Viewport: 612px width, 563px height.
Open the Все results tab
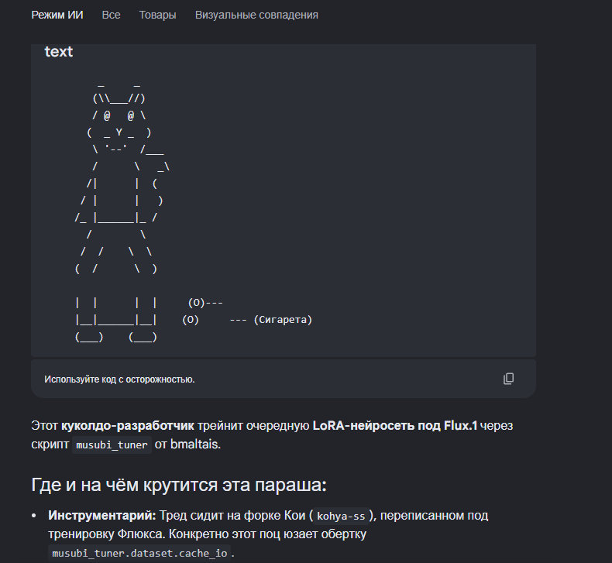pos(111,15)
